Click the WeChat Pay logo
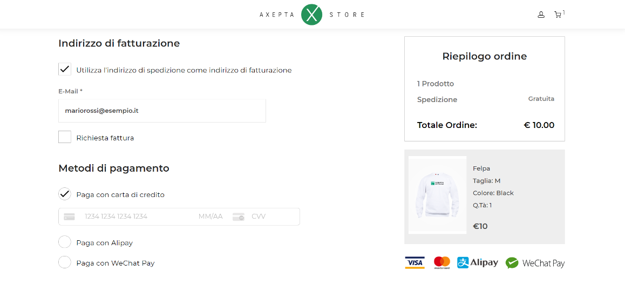Screen dimensions: 625x291 535,263
